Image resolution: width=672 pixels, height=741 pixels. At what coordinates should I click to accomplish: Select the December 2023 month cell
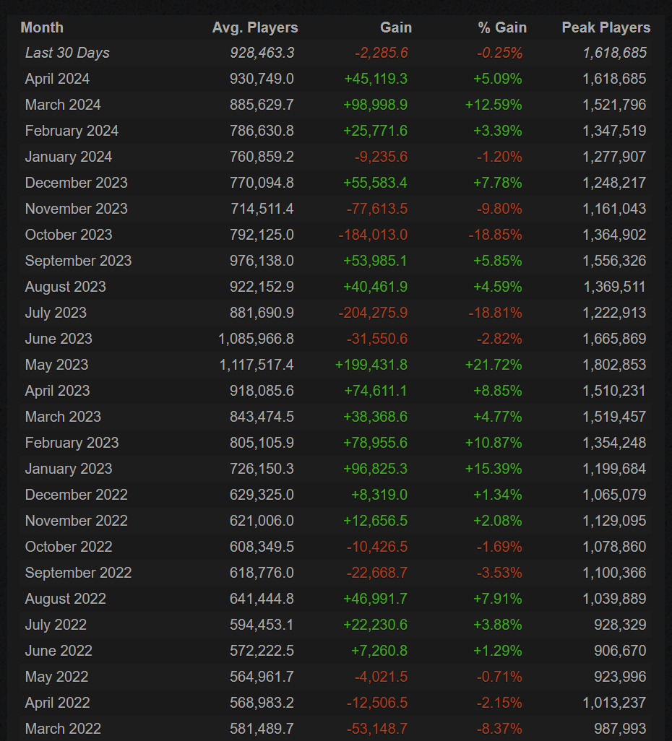coord(76,183)
